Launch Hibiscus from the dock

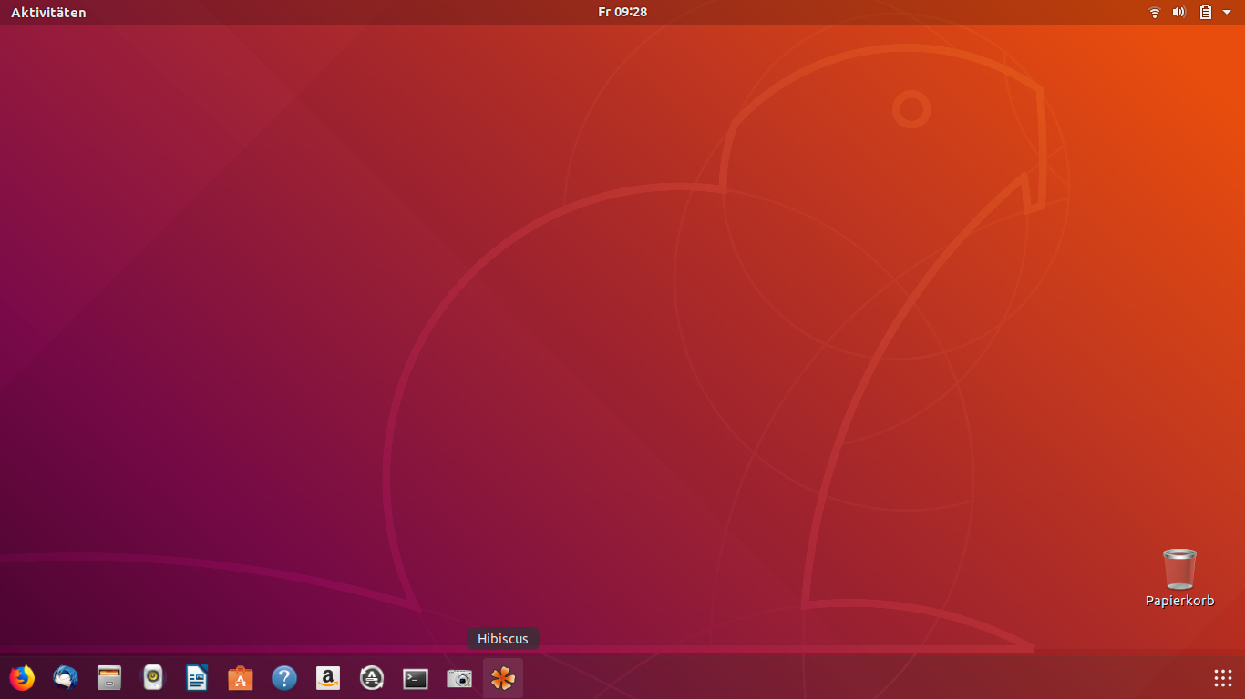point(503,678)
